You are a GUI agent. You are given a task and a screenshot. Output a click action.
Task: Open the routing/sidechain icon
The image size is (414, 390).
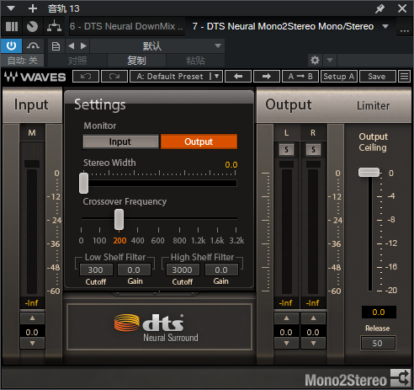[x=54, y=27]
